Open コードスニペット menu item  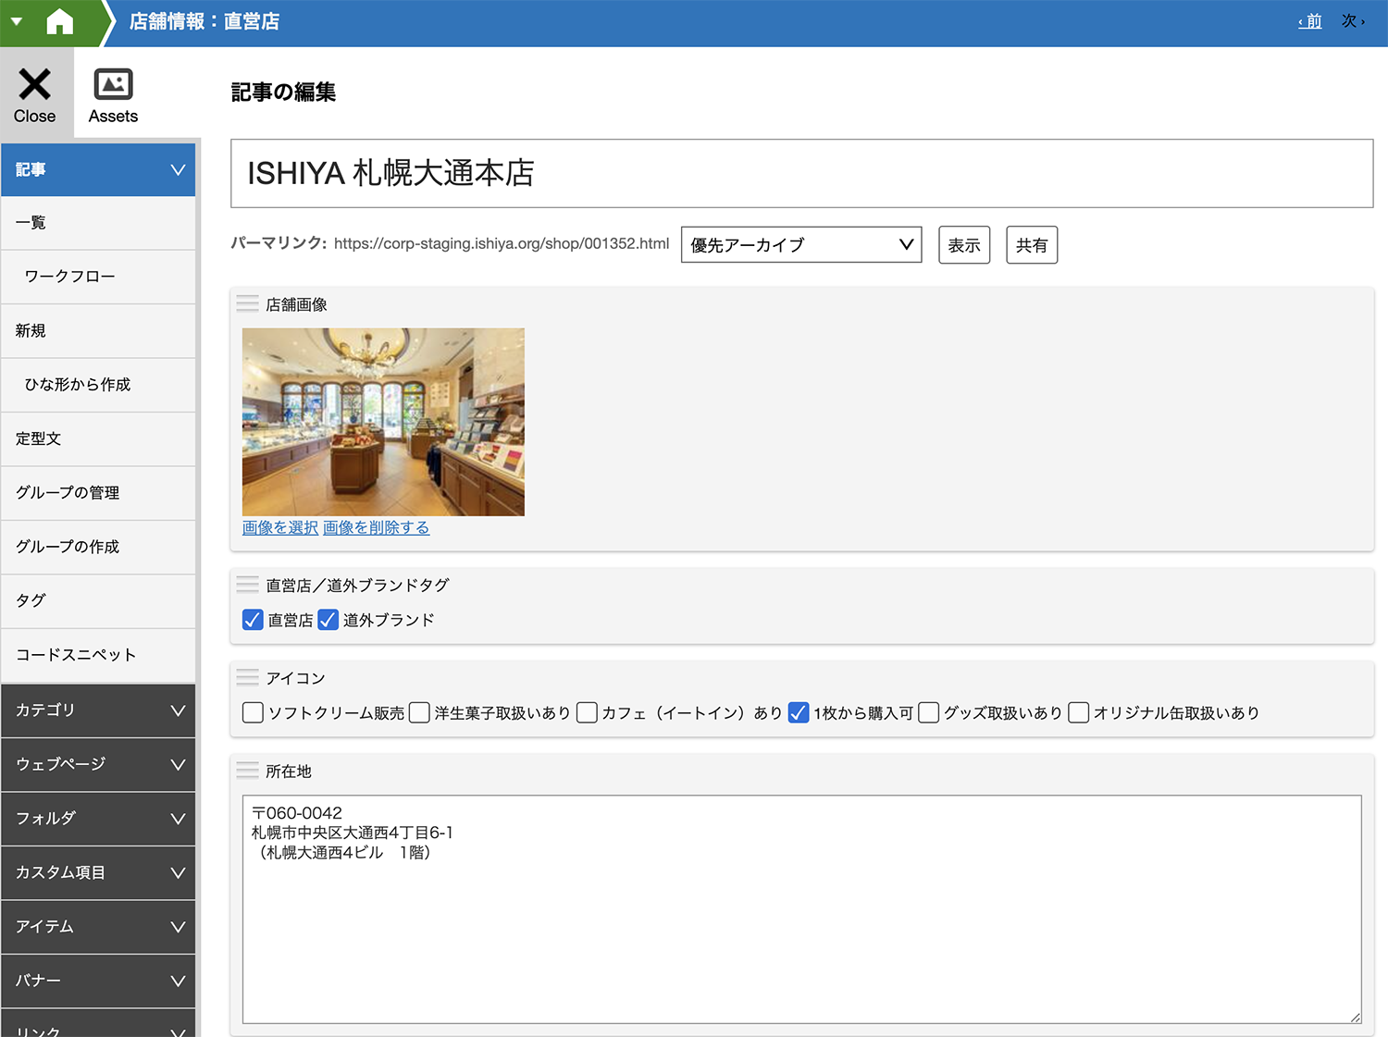98,655
